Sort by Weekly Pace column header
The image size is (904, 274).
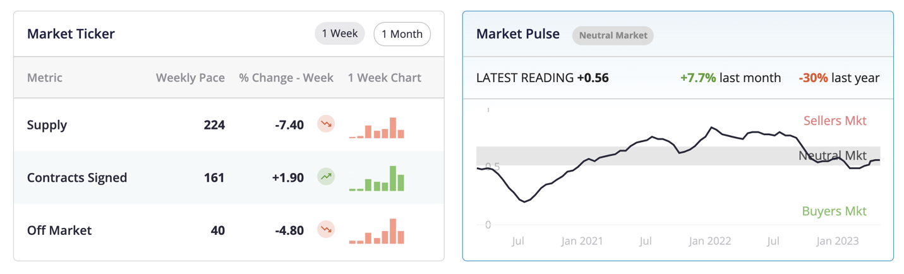click(190, 78)
